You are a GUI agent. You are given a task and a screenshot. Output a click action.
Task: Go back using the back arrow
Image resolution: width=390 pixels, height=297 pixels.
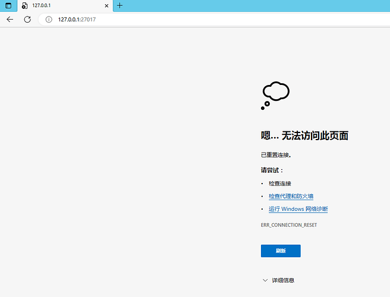click(x=10, y=19)
